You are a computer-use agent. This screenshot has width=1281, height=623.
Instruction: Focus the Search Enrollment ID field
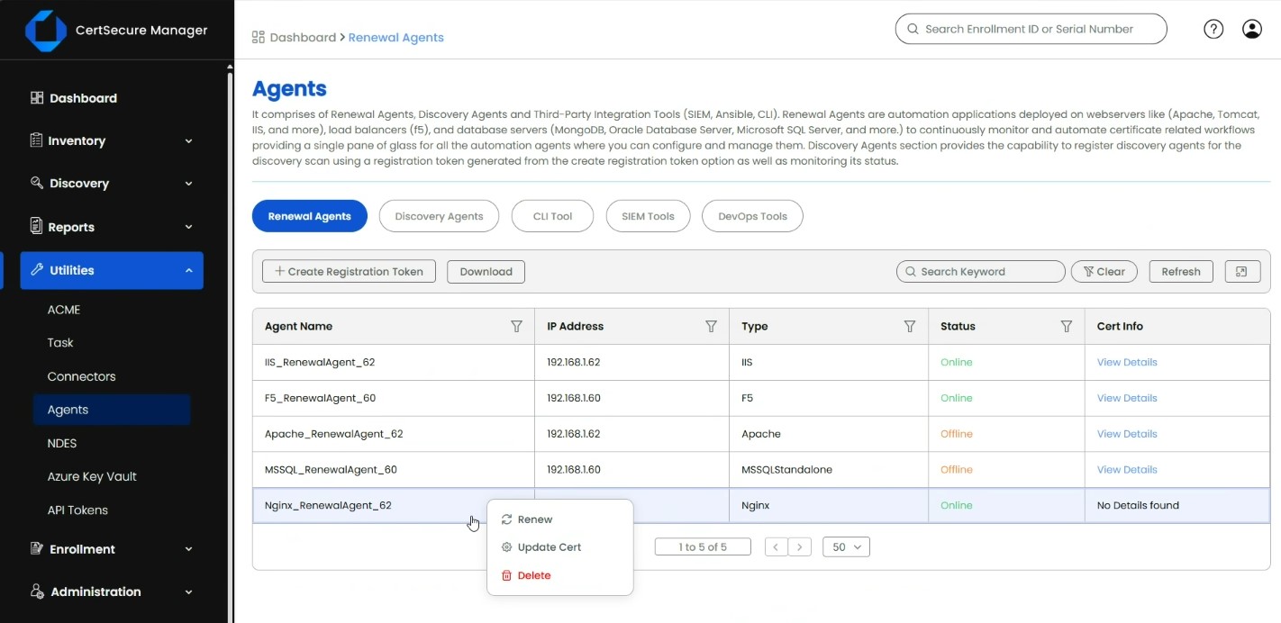pos(1031,29)
